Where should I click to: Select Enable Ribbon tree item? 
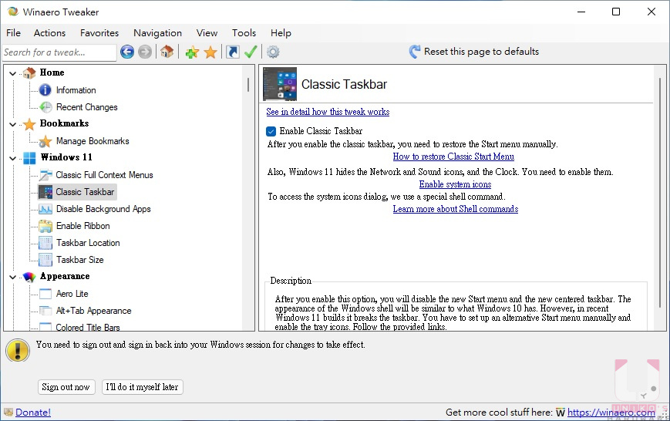tap(83, 226)
